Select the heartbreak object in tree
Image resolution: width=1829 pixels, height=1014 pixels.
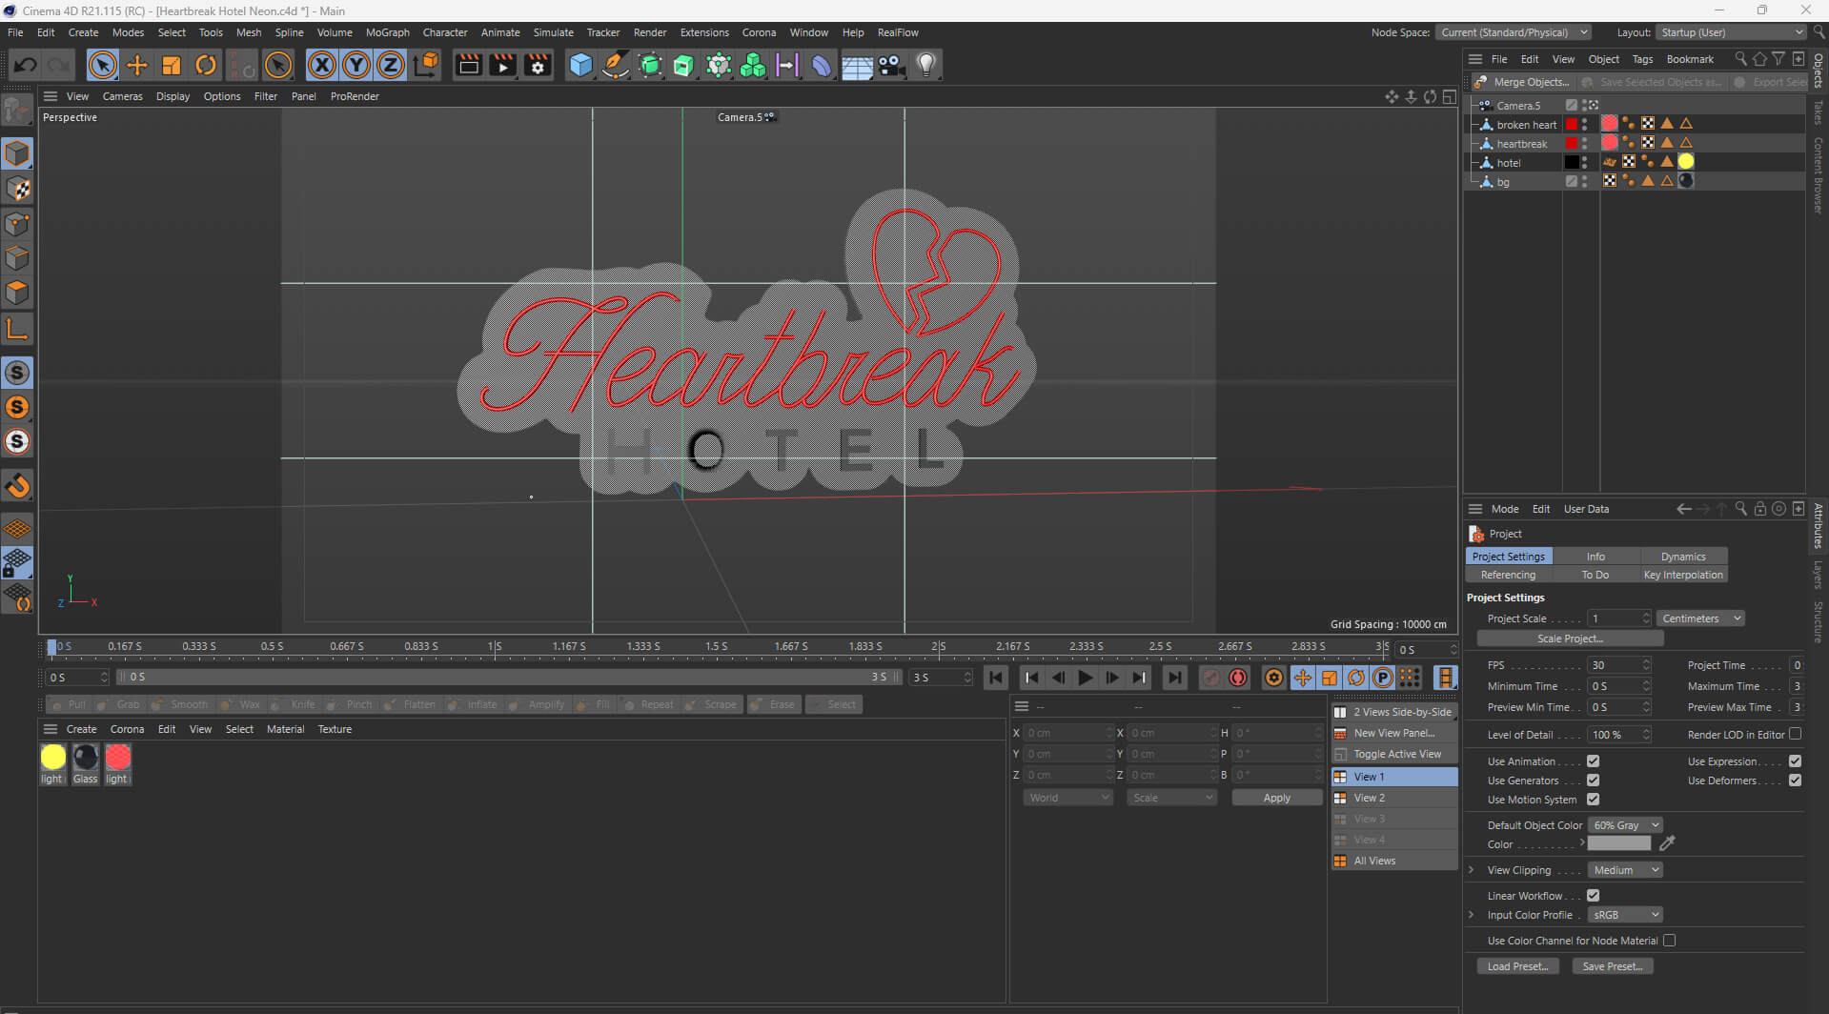[x=1521, y=144]
